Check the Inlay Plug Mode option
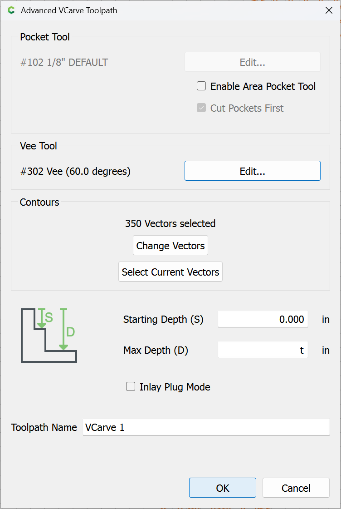341x509 pixels. pos(131,386)
